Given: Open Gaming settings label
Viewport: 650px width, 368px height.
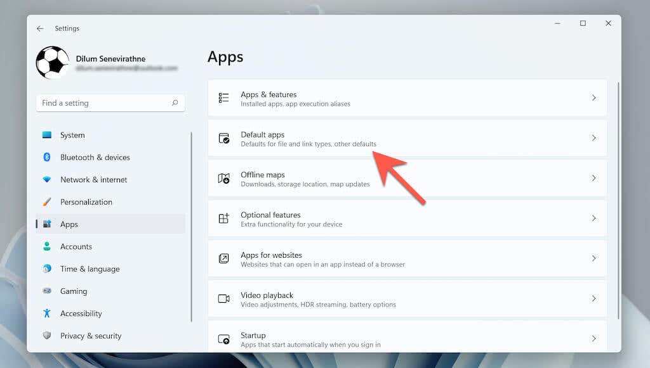Looking at the screenshot, I should coord(74,291).
